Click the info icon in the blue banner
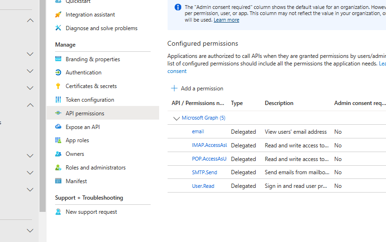 coord(178,7)
